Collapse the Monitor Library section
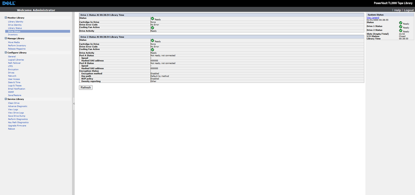Screen dimensions: 415x195 [x=6, y=18]
